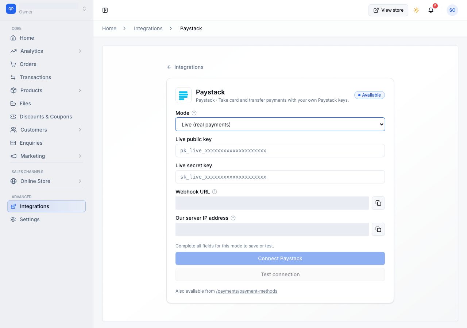Expand the Online Store submenu chevron
This screenshot has height=328, width=467.
80,181
